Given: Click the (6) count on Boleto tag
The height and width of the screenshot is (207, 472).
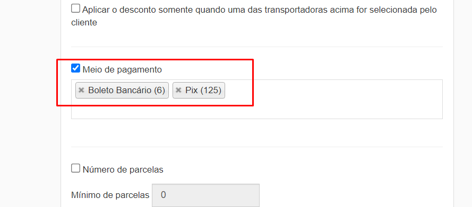Looking at the screenshot, I should [159, 91].
